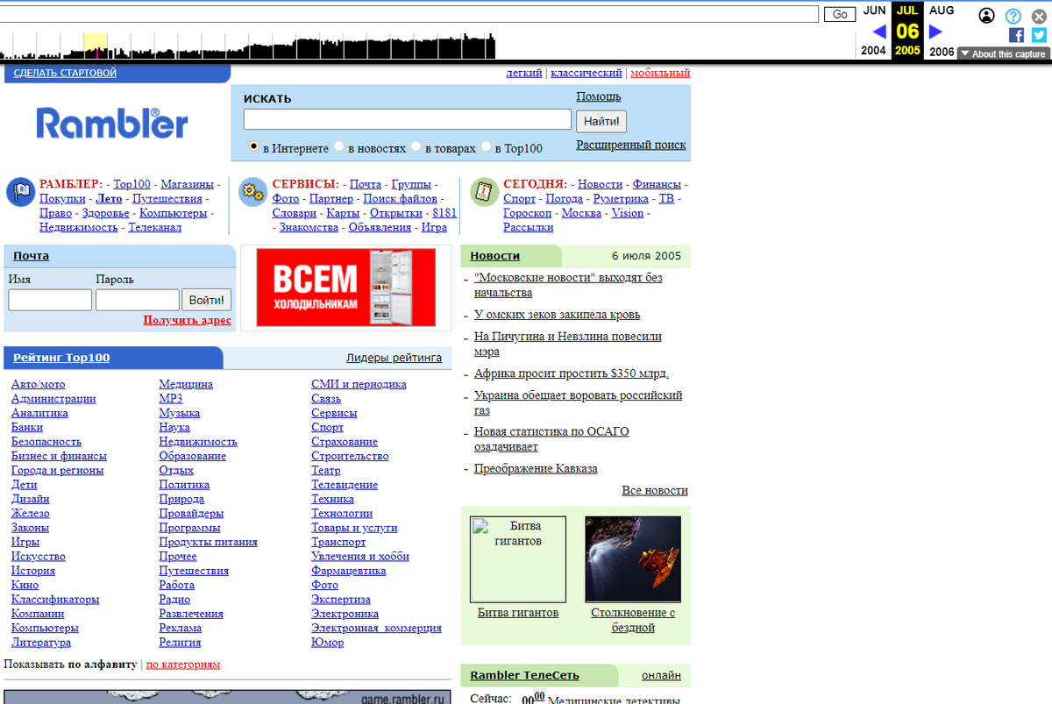
Task: Open 'Юмор' Top100 category
Action: pos(328,643)
